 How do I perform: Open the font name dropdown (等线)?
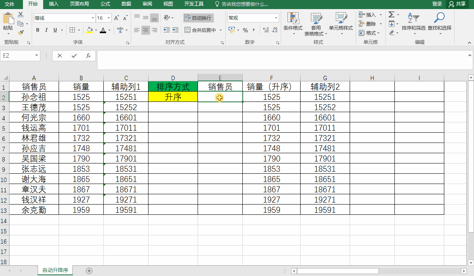93,18
